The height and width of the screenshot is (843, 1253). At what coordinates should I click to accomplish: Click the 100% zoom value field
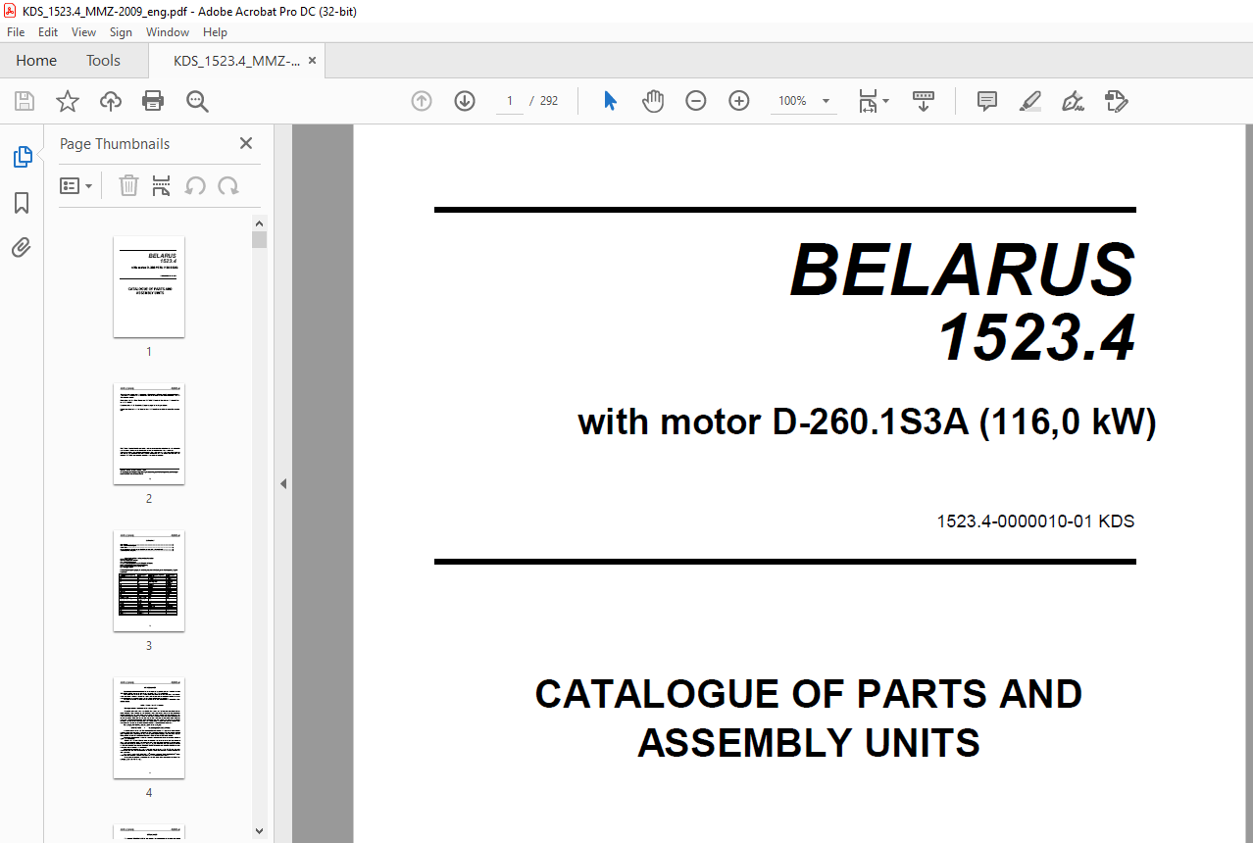(x=792, y=101)
